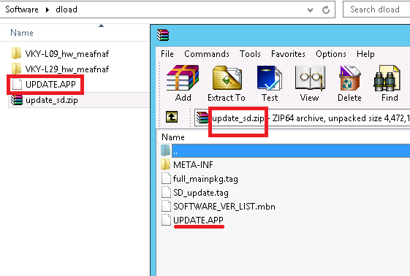Viewport: 410px width, 276px height.
Task: Click the Delete files toolbar icon
Action: (349, 78)
